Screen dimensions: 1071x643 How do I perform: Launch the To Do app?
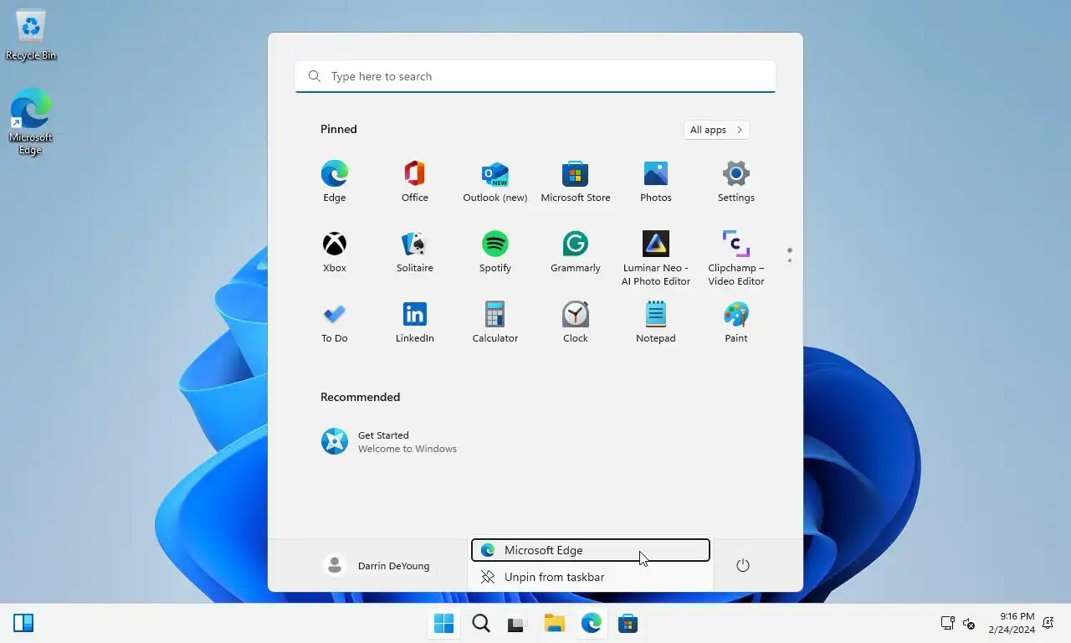(x=335, y=322)
